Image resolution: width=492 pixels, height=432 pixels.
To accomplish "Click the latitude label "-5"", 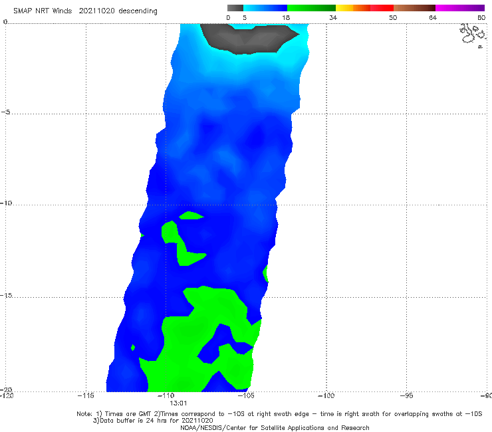I will coord(5,112).
